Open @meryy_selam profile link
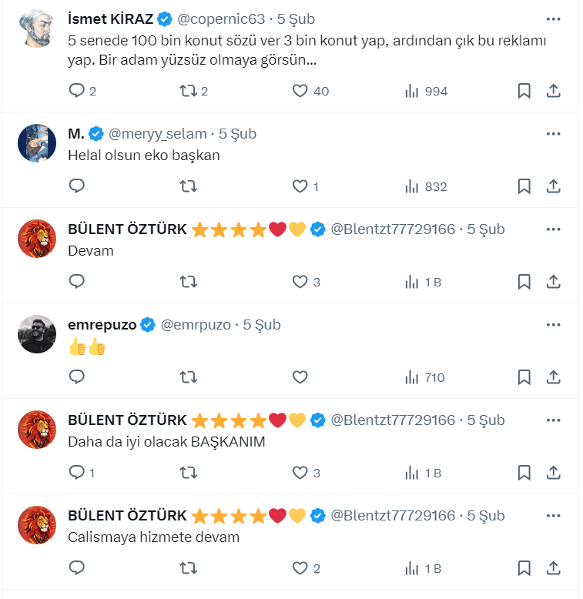This screenshot has width=583, height=599. coord(158,133)
